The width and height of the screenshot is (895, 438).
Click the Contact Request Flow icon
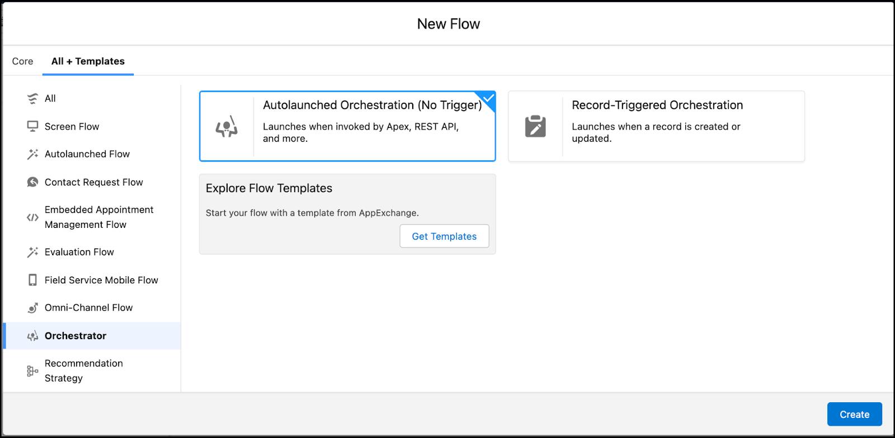point(32,182)
